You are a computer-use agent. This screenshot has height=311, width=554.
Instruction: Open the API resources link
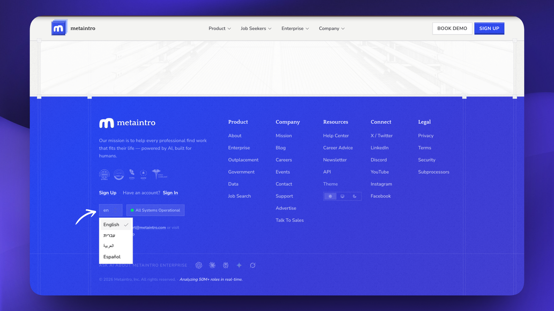[327, 172]
